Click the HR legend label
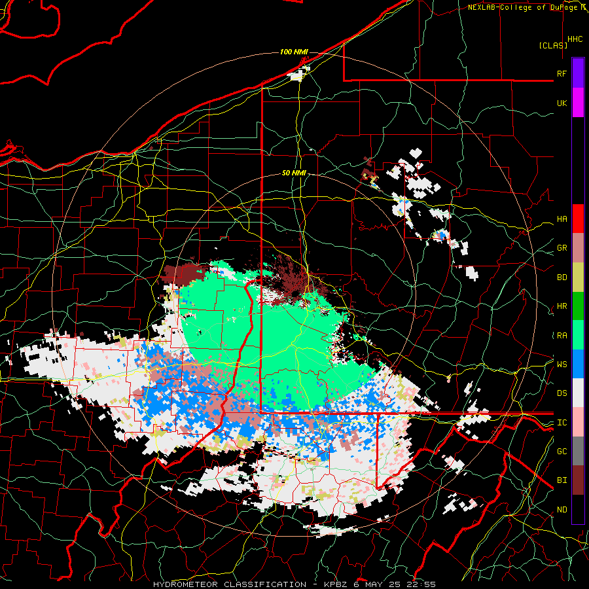Screen dimensions: 589x589 point(562,306)
